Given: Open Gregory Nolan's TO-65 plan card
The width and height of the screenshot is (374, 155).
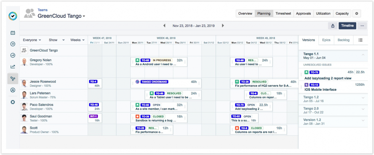Looking at the screenshot, I should tap(159, 62).
